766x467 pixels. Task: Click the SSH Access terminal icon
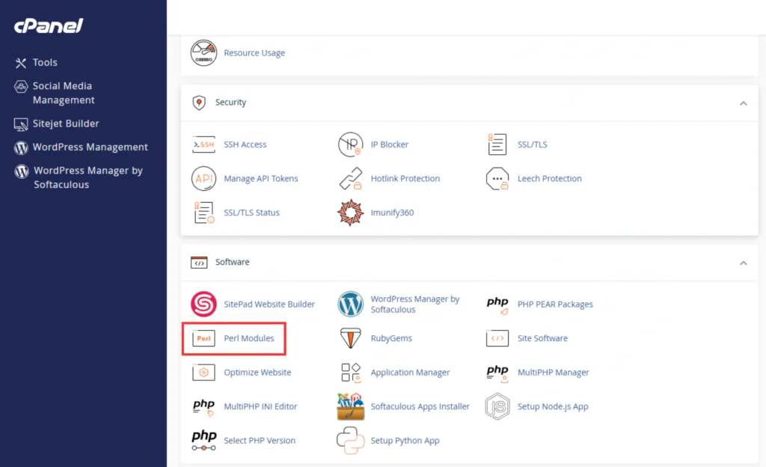click(x=203, y=144)
